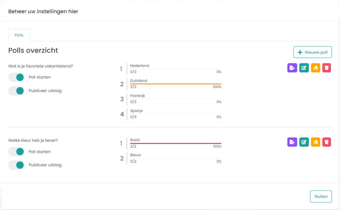This screenshot has width=342, height=212.
Task: Disable Publiceer uitslag for kleur poll
Action: [x=17, y=165]
